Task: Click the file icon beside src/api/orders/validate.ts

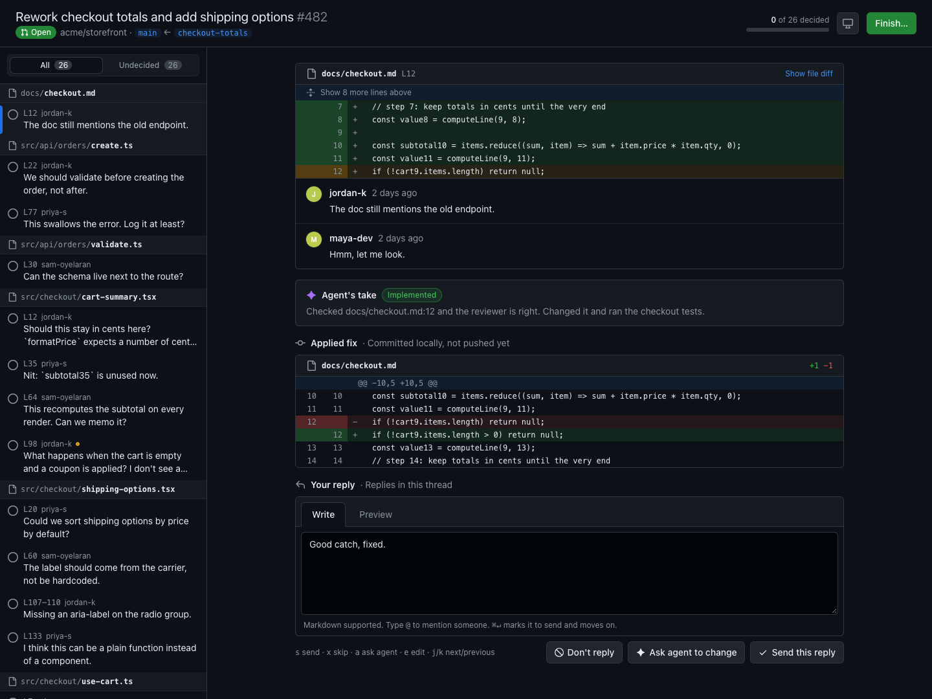Action: point(12,245)
